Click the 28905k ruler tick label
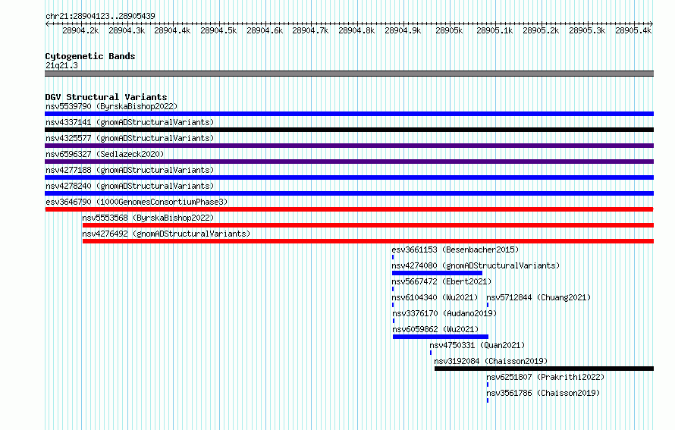Image resolution: width=675 pixels, height=430 pixels. [x=449, y=30]
